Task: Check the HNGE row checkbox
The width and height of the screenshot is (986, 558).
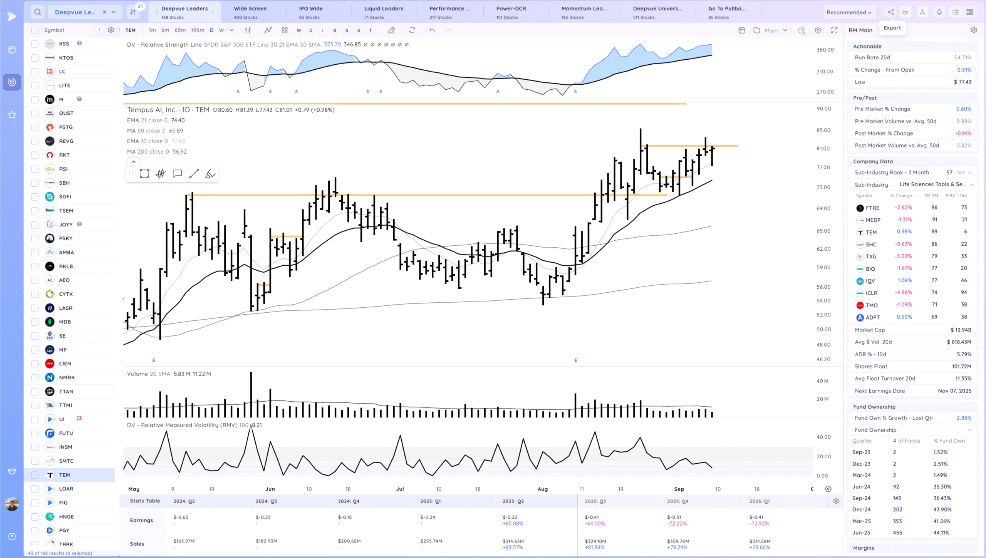Action: pyautogui.click(x=35, y=517)
